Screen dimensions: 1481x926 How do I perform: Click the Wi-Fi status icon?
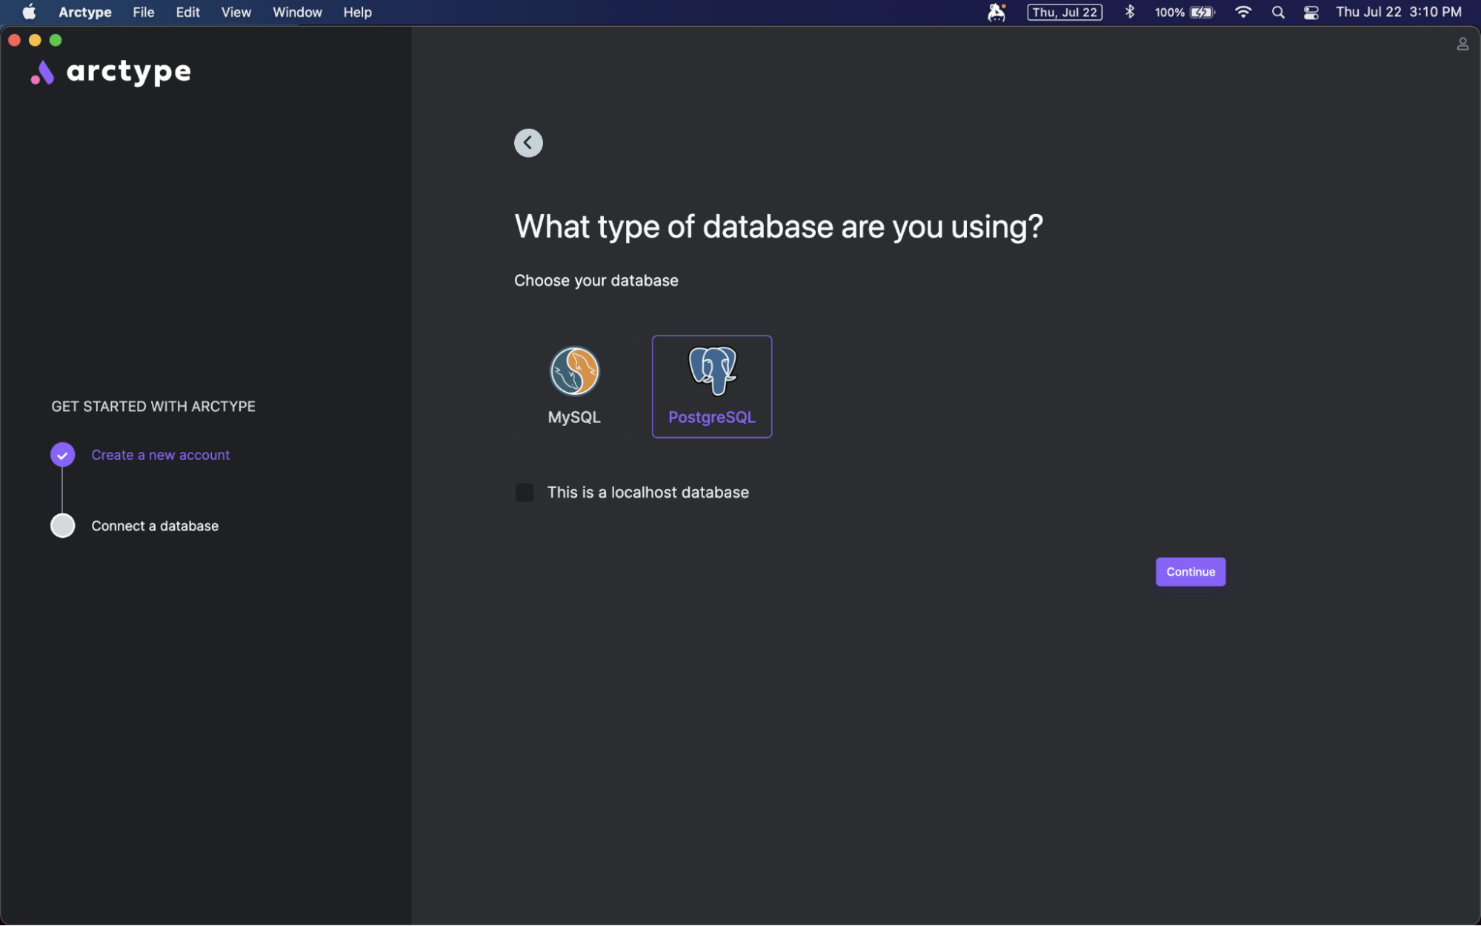click(1242, 13)
